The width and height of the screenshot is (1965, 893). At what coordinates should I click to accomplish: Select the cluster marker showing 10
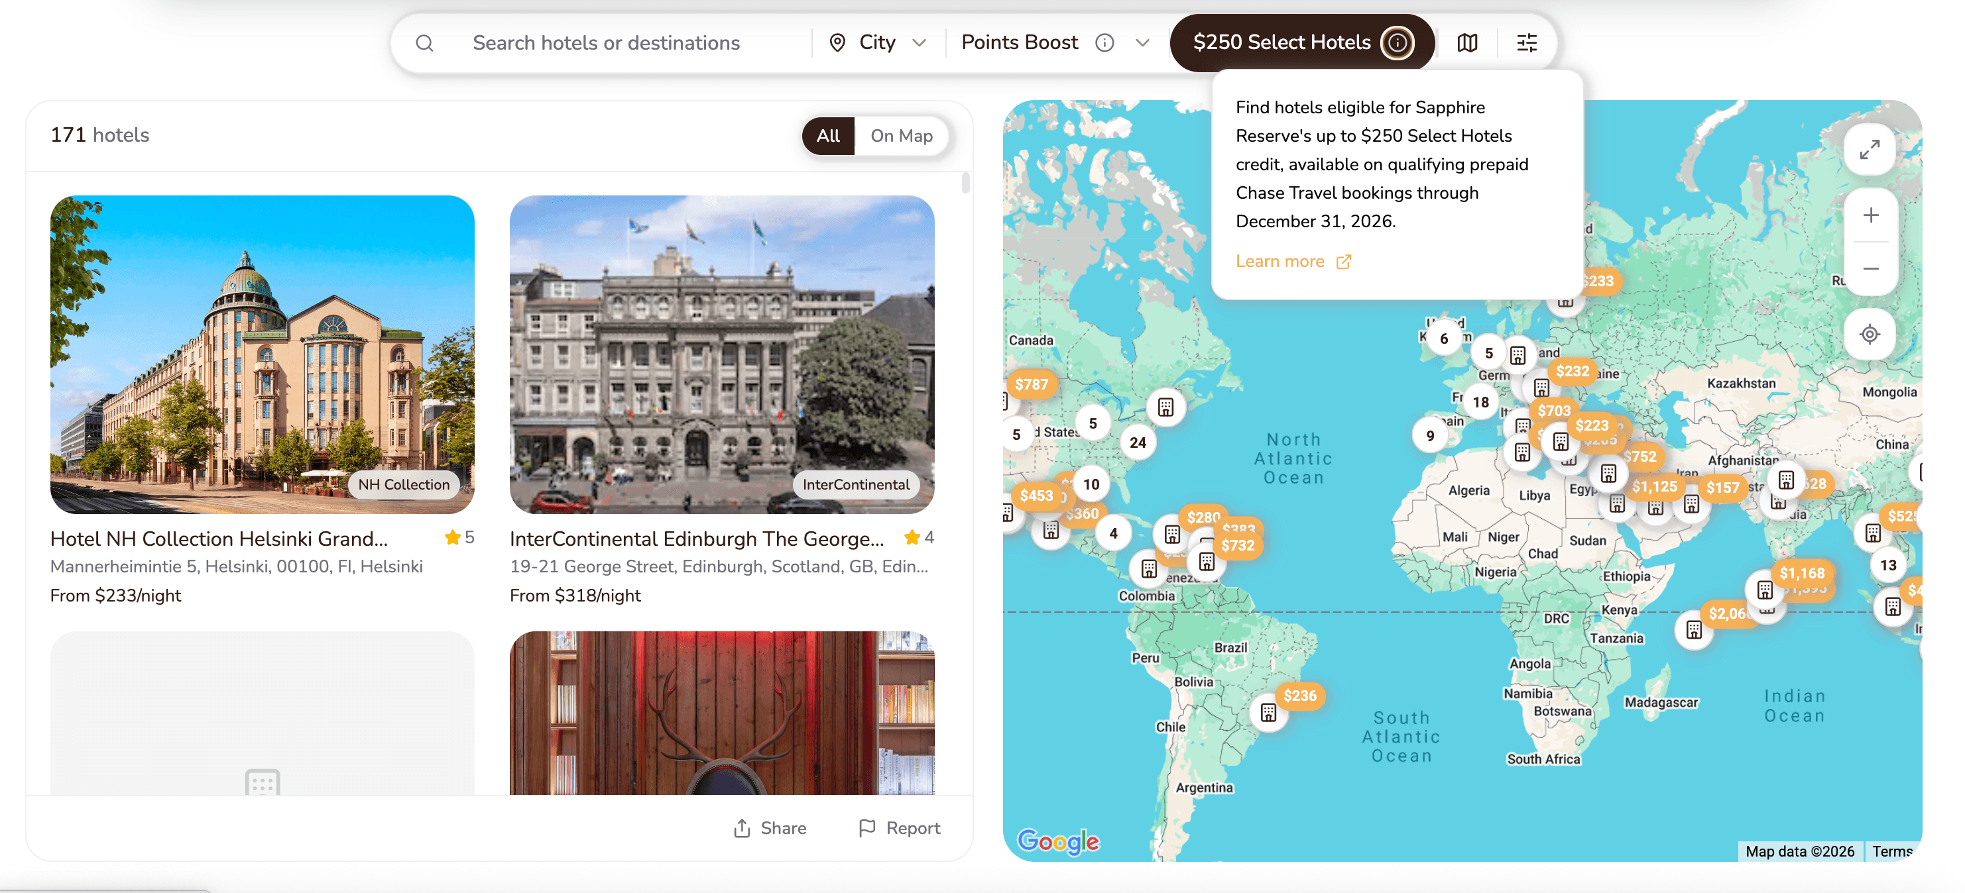1091,484
